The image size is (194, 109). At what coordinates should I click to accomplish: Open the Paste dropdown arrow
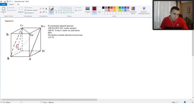3,13
